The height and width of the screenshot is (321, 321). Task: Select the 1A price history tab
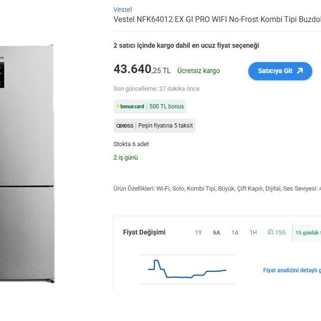235,232
